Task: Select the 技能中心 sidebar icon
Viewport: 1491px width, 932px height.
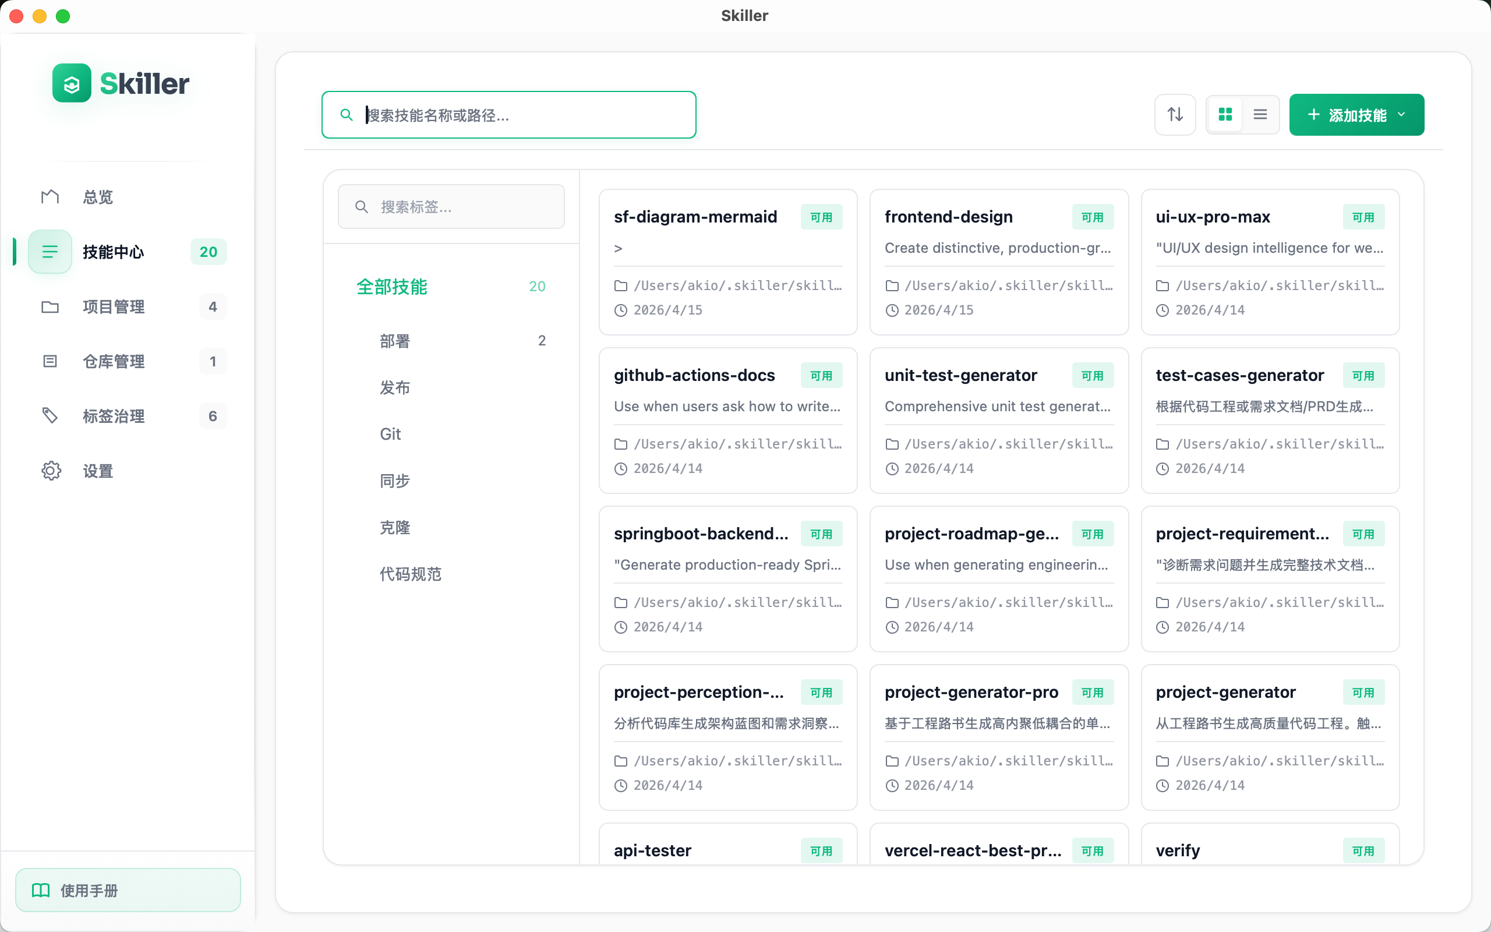Action: coord(50,252)
